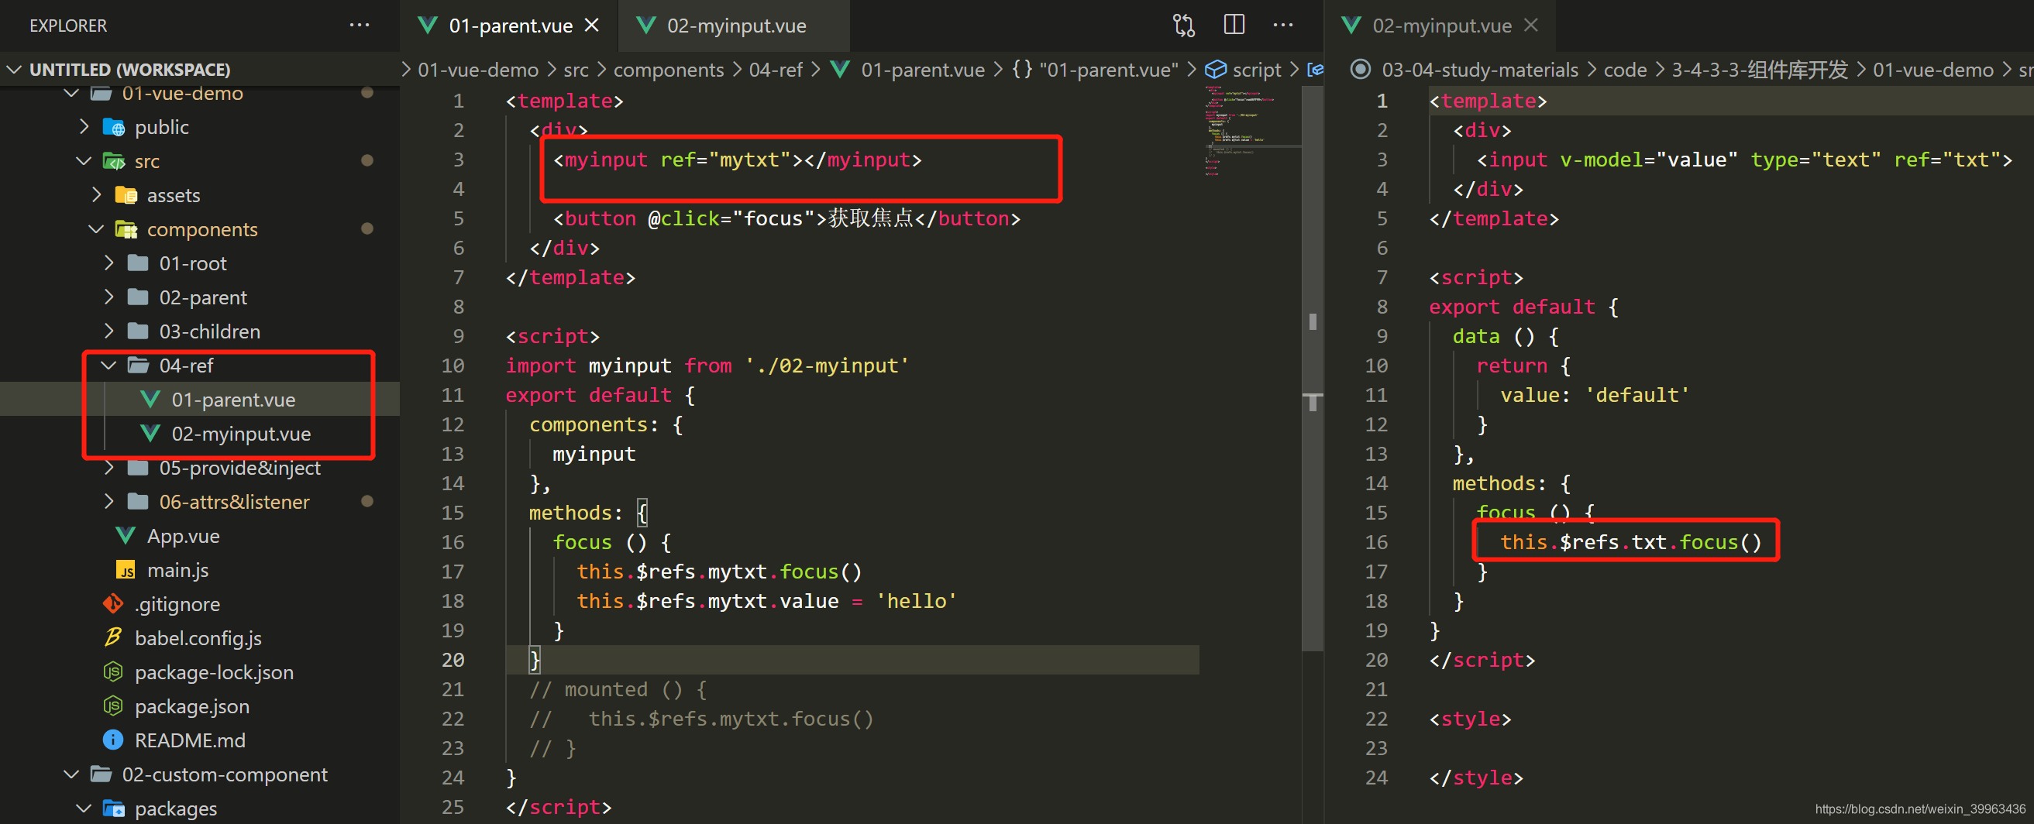
Task: Collapse the src folder
Action: click(84, 161)
